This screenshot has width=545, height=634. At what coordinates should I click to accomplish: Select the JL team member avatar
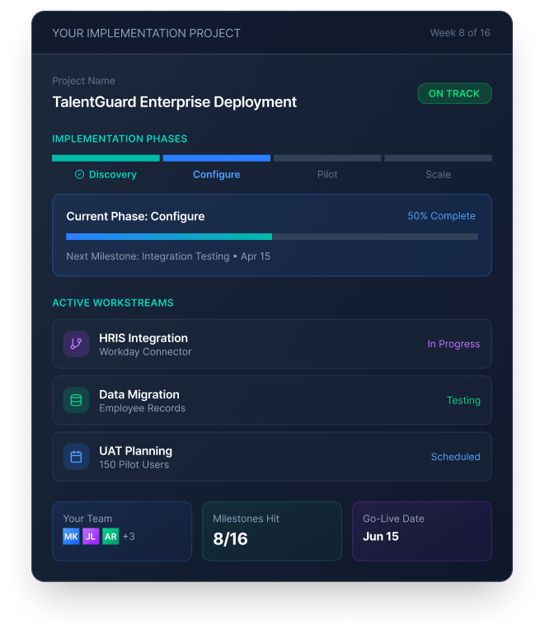[x=91, y=536]
